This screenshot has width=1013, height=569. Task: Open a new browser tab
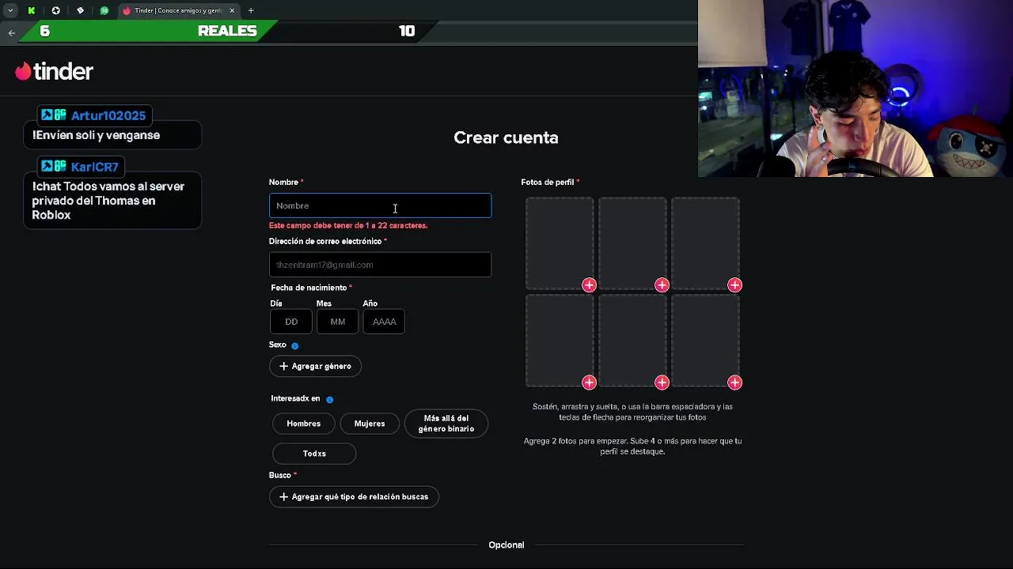click(251, 10)
